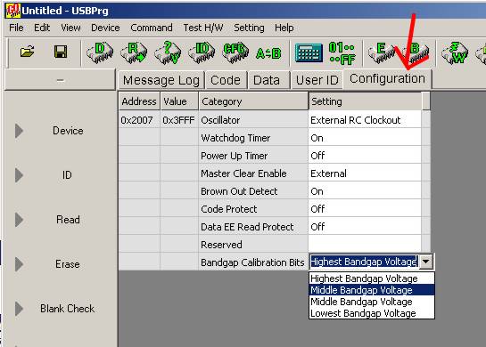Click the Open file folder icon

28,52
